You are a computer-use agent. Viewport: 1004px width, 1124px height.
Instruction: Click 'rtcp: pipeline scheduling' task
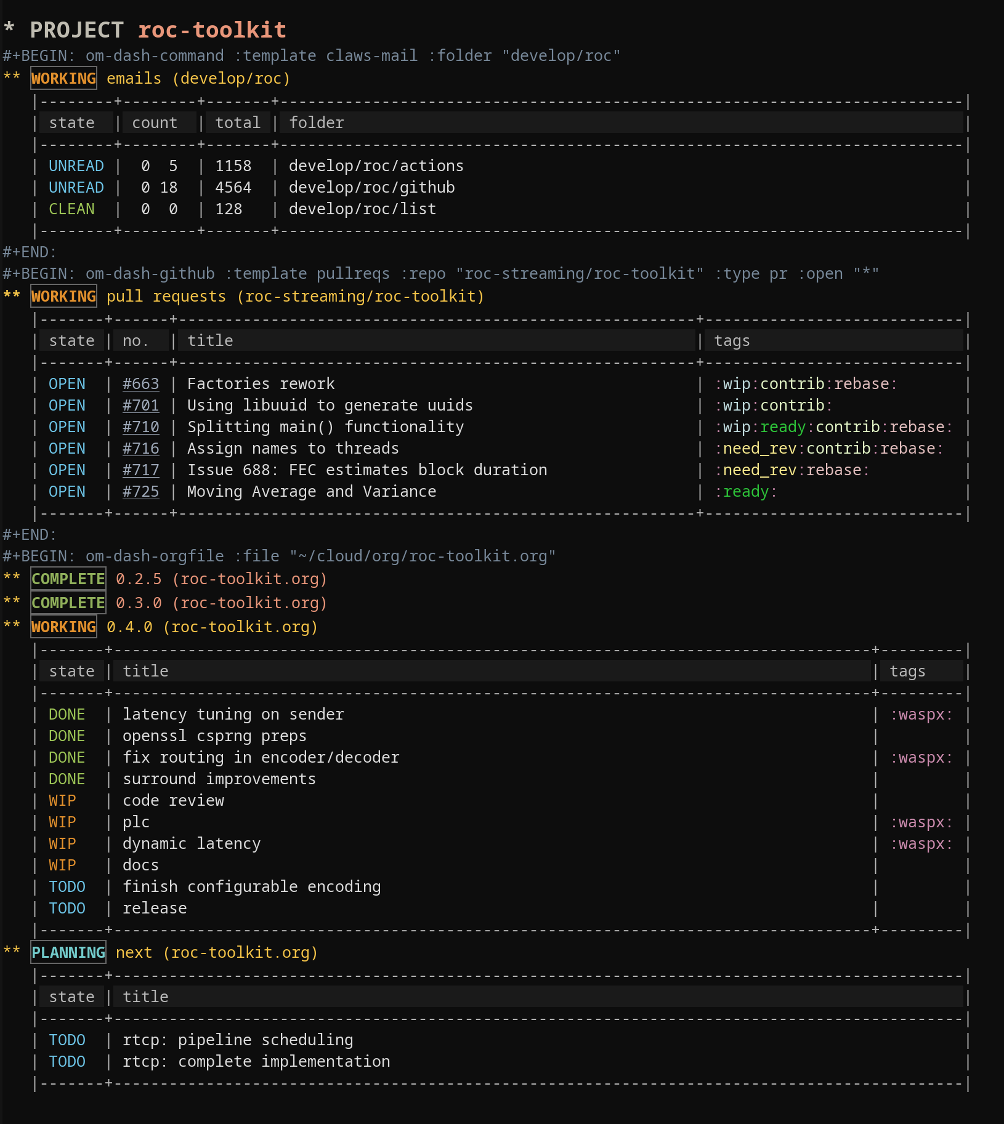tap(238, 1040)
